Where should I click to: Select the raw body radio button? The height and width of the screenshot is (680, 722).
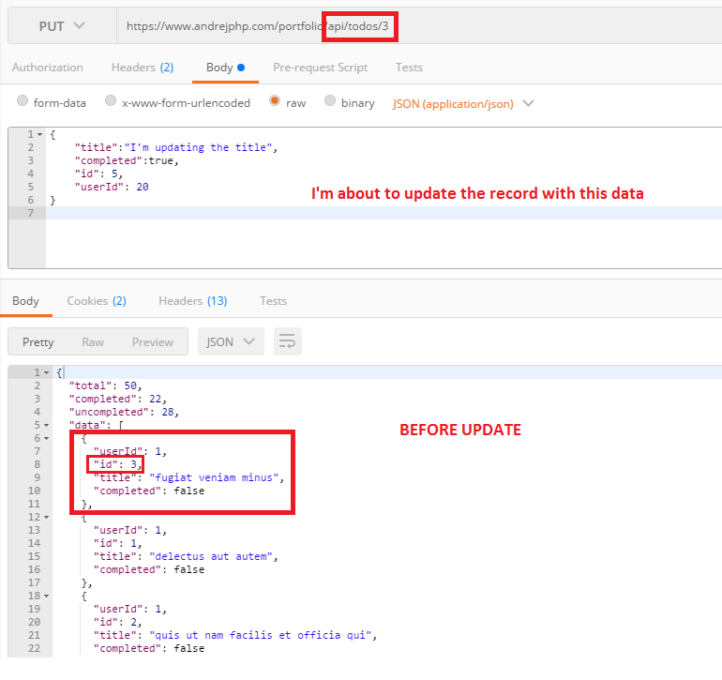[275, 100]
